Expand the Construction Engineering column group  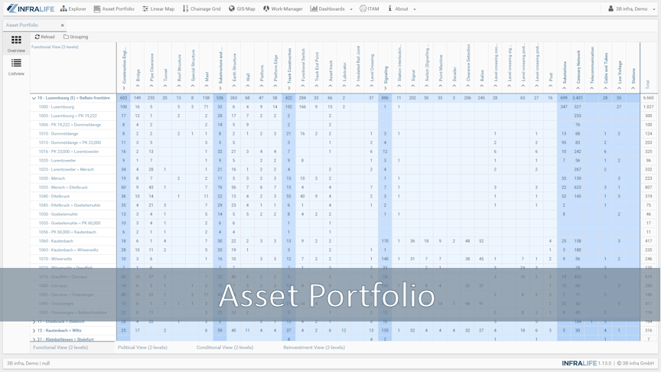coord(124,88)
